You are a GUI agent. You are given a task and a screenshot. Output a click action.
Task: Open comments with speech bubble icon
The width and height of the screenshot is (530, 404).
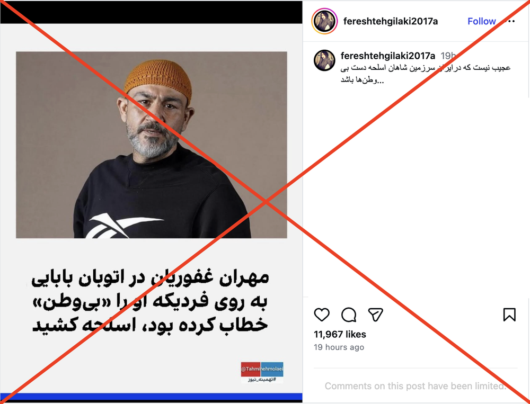pos(349,315)
